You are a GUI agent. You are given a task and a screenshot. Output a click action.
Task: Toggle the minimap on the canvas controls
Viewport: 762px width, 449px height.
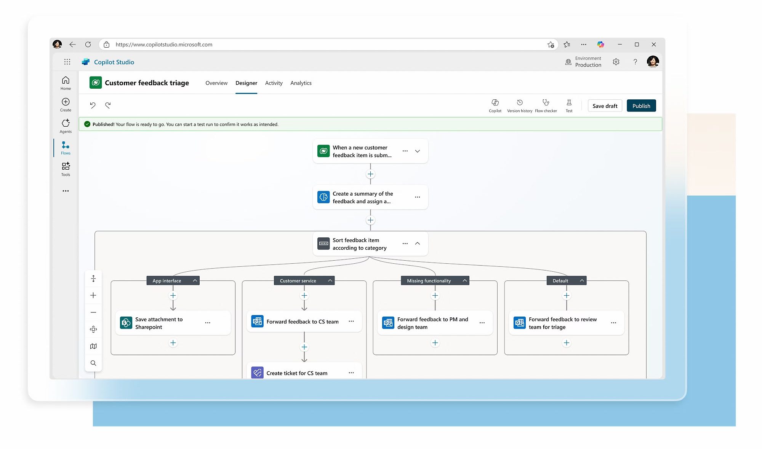click(x=93, y=346)
